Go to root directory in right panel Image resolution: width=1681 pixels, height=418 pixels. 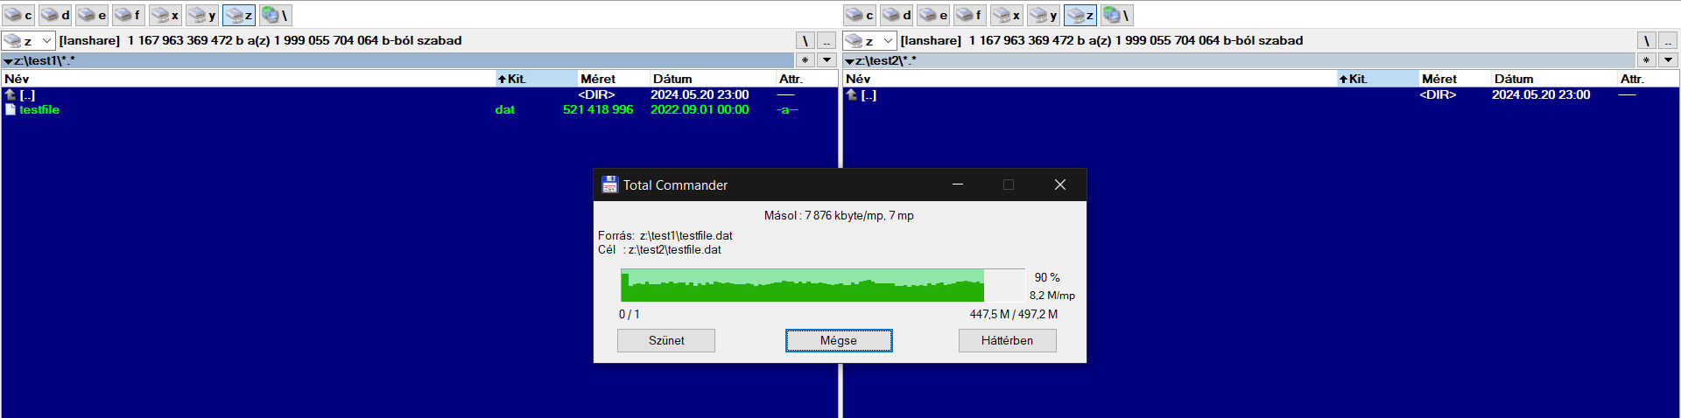(x=1647, y=40)
